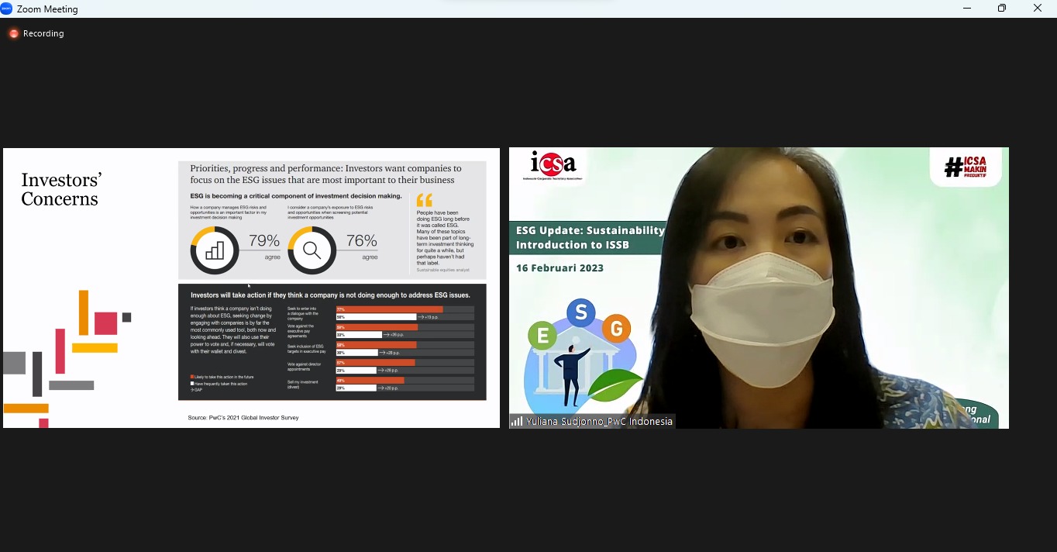Click the orange G circle in ESG graphic
Viewport: 1057px width, 552px height.
616,329
